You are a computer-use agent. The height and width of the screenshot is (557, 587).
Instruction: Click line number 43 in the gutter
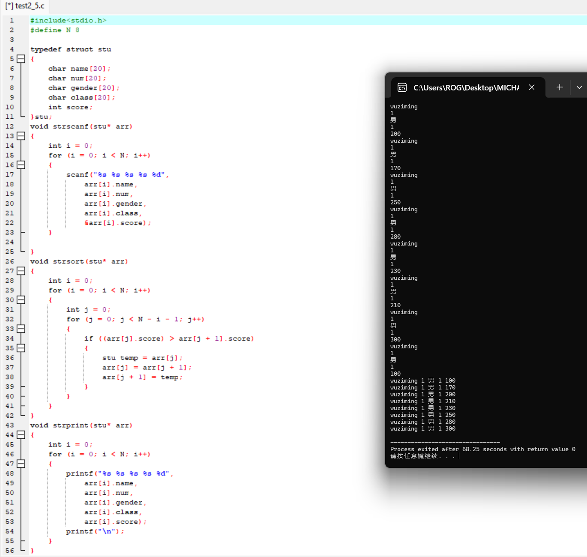point(10,425)
